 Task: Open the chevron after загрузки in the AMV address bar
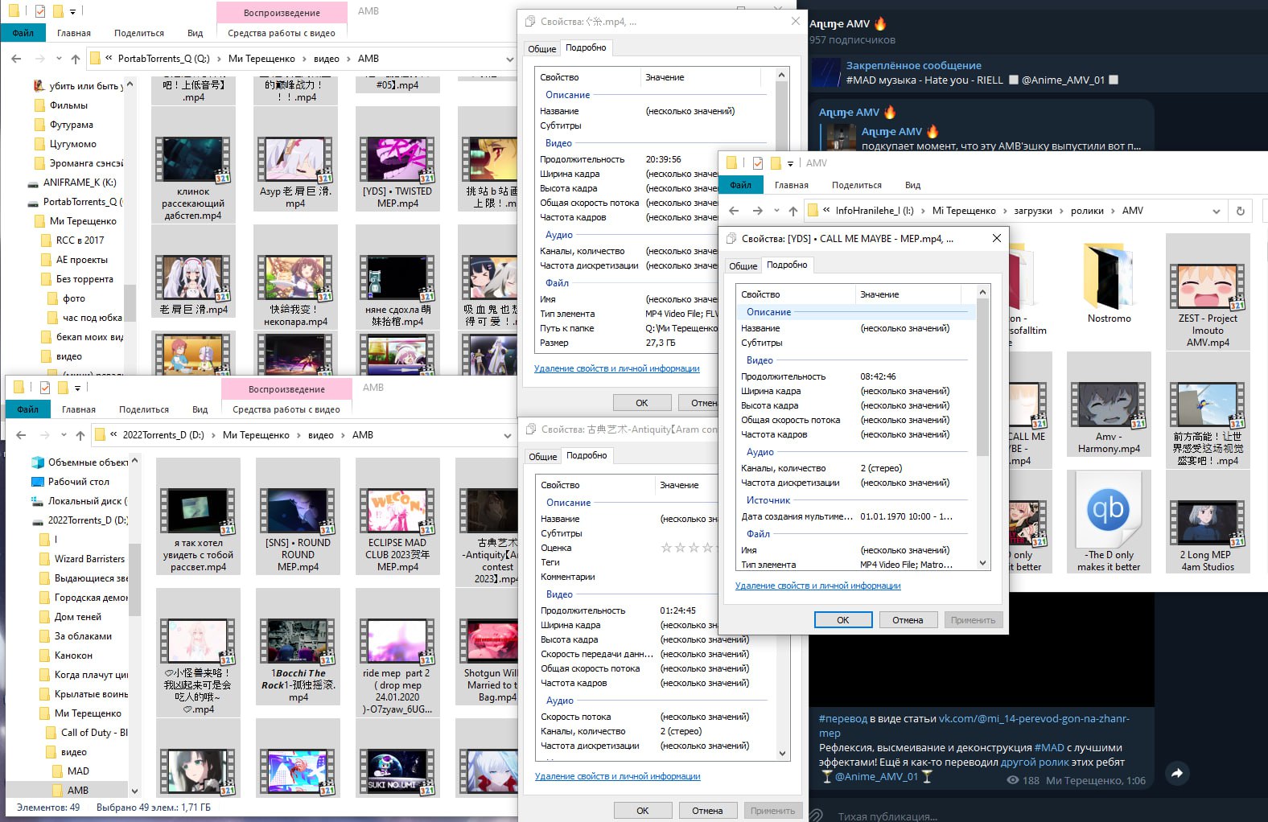pyautogui.click(x=1061, y=211)
